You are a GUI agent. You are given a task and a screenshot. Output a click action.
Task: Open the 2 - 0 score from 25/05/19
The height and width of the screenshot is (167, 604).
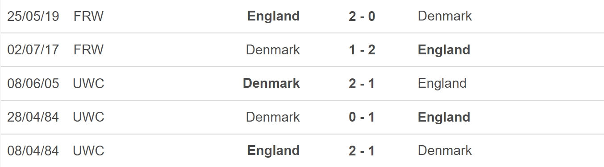tap(362, 16)
